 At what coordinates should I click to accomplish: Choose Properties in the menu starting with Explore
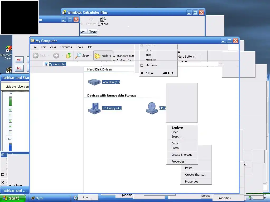(x=182, y=162)
